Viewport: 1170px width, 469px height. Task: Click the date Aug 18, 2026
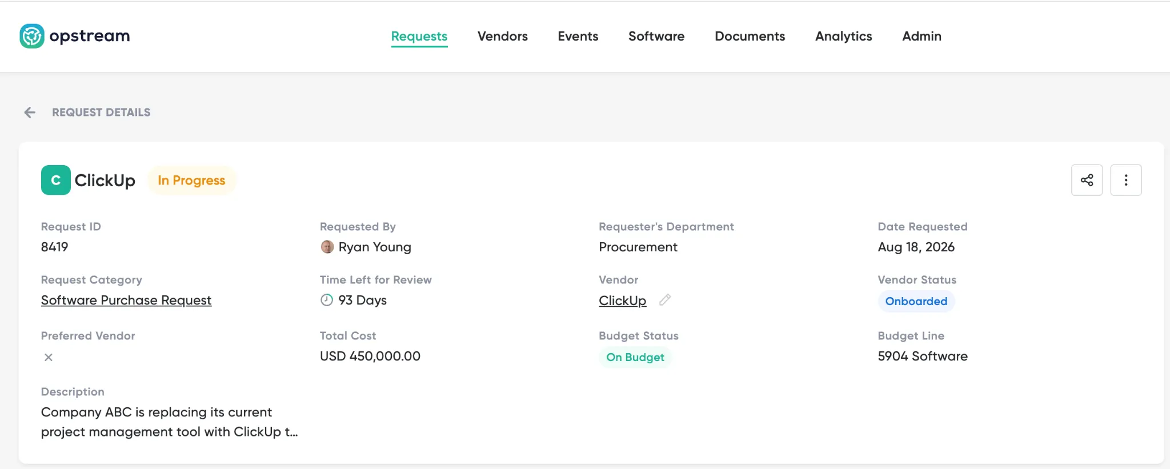(x=916, y=247)
